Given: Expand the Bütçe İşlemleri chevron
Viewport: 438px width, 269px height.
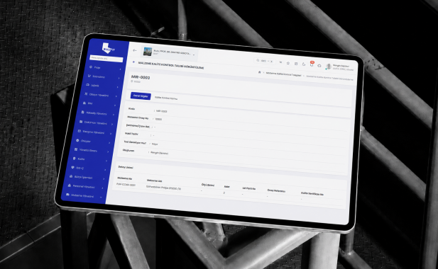Looking at the screenshot, I should click(x=104, y=179).
